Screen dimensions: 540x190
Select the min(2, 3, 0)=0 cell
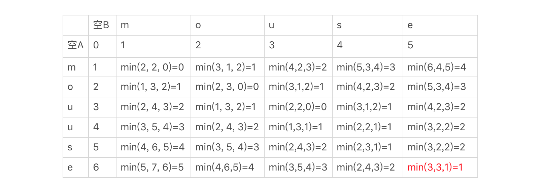tap(227, 87)
